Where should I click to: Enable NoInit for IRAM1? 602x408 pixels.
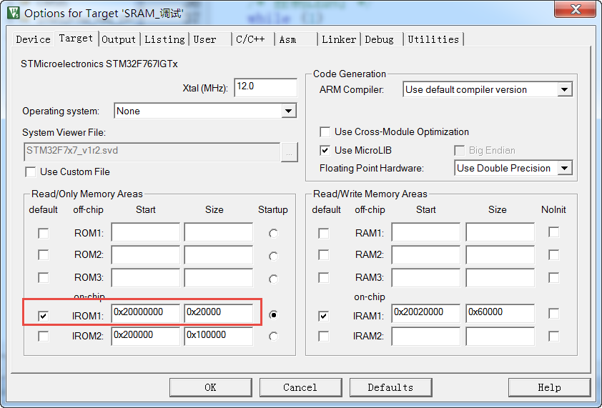click(x=553, y=314)
